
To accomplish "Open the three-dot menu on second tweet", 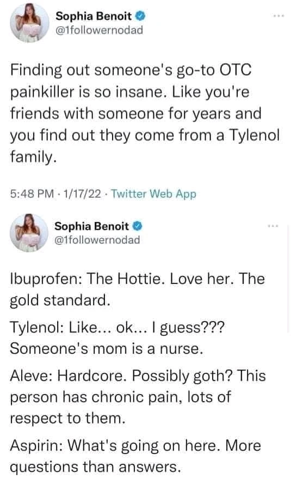I will point(273,226).
